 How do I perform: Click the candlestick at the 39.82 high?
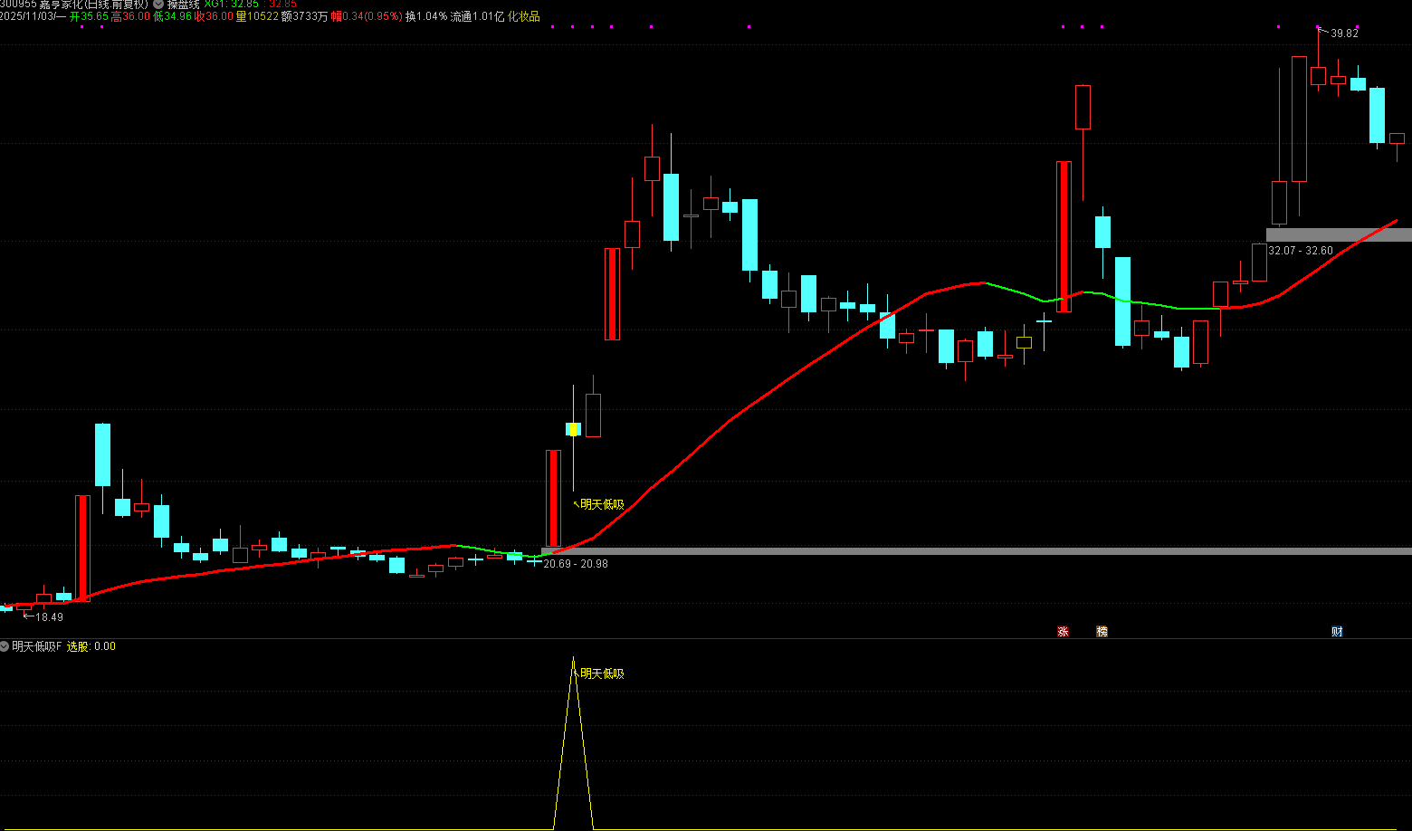[1318, 75]
